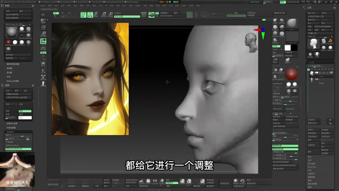Click the 菜单 button in the title bar
339x191 pixels.
point(283,2)
